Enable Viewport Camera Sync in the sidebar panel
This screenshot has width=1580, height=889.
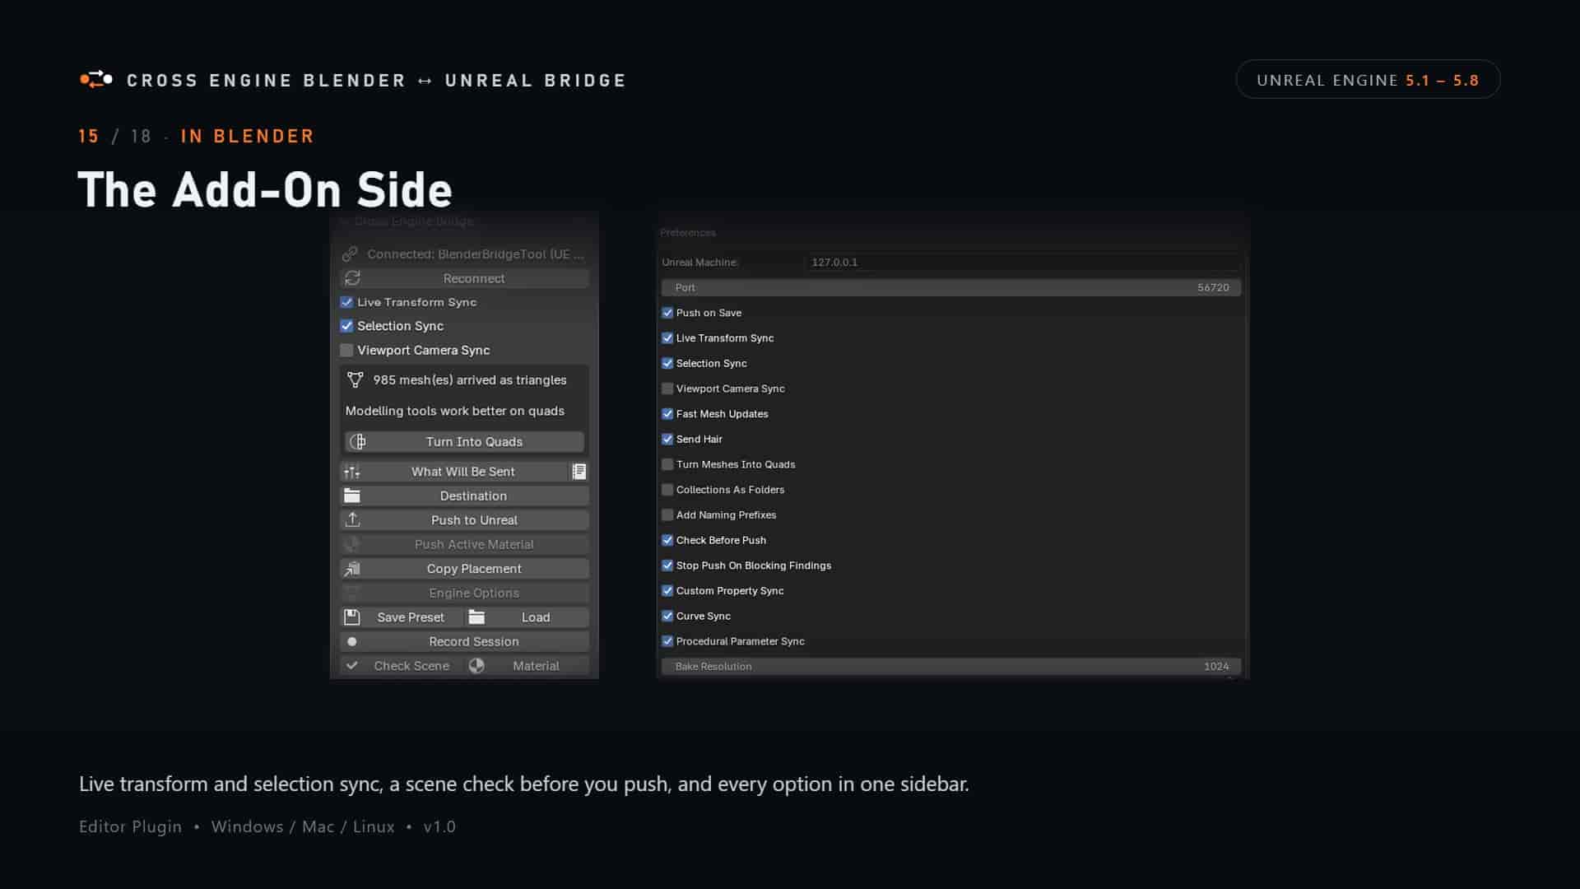click(x=346, y=350)
